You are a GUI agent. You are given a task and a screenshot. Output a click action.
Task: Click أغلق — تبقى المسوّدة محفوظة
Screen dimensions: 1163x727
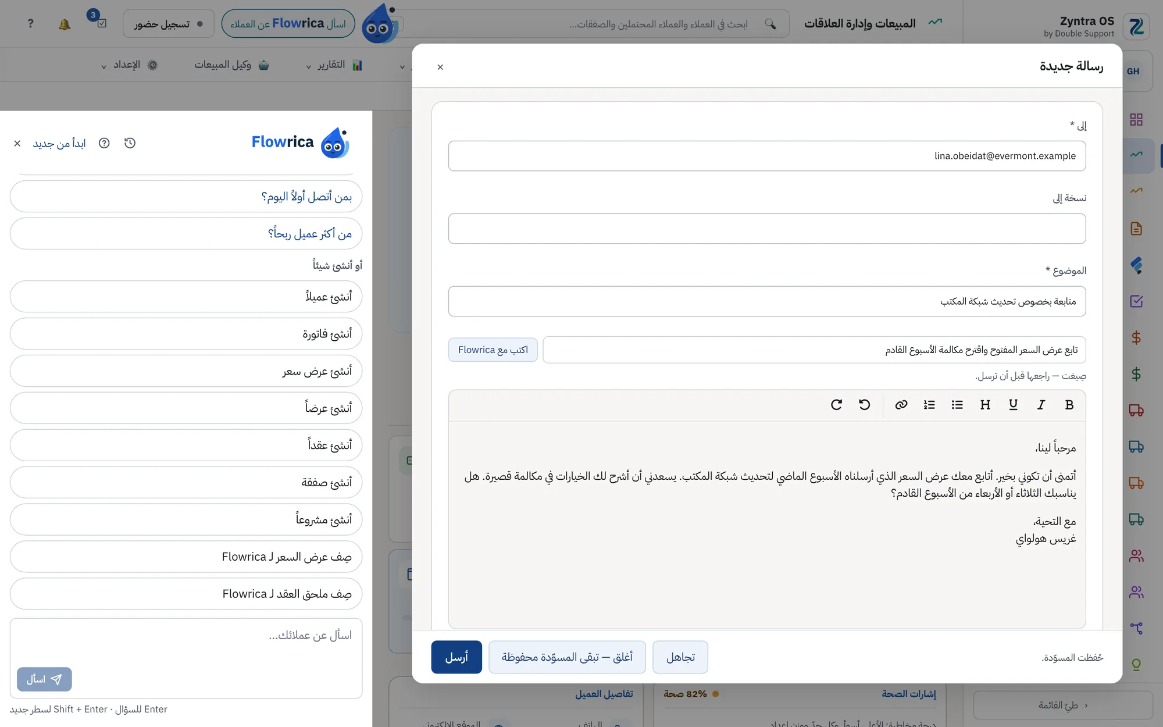[567, 657]
